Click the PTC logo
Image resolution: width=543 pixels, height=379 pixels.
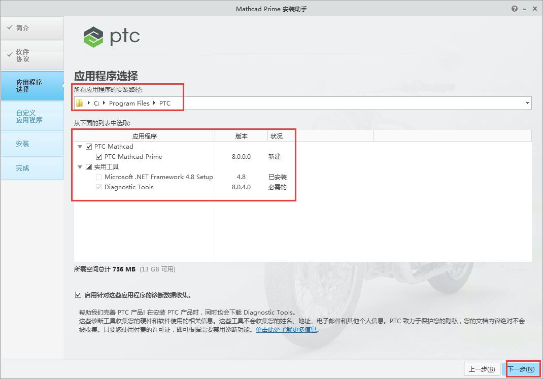pyautogui.click(x=112, y=37)
